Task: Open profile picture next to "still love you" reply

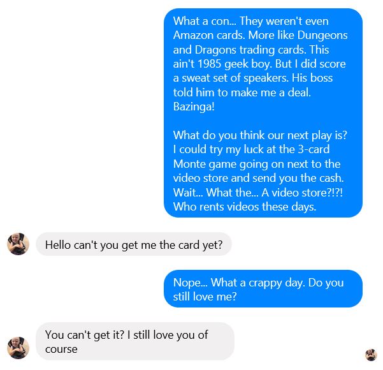Action: (x=18, y=348)
